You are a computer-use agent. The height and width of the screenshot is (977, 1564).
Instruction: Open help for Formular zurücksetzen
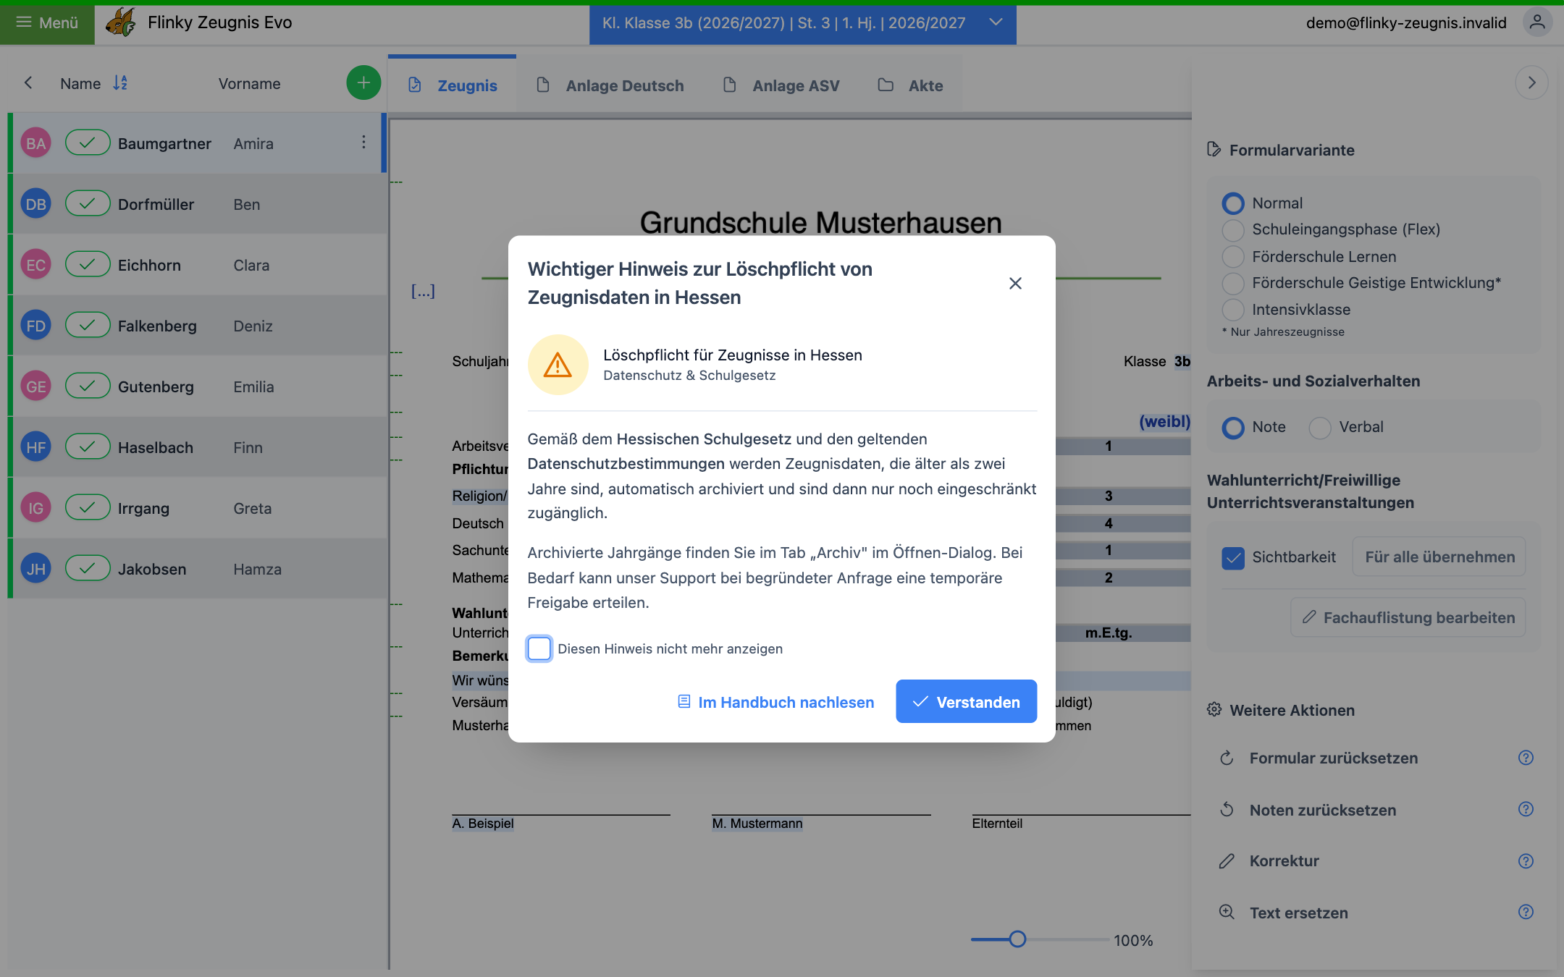(1526, 758)
